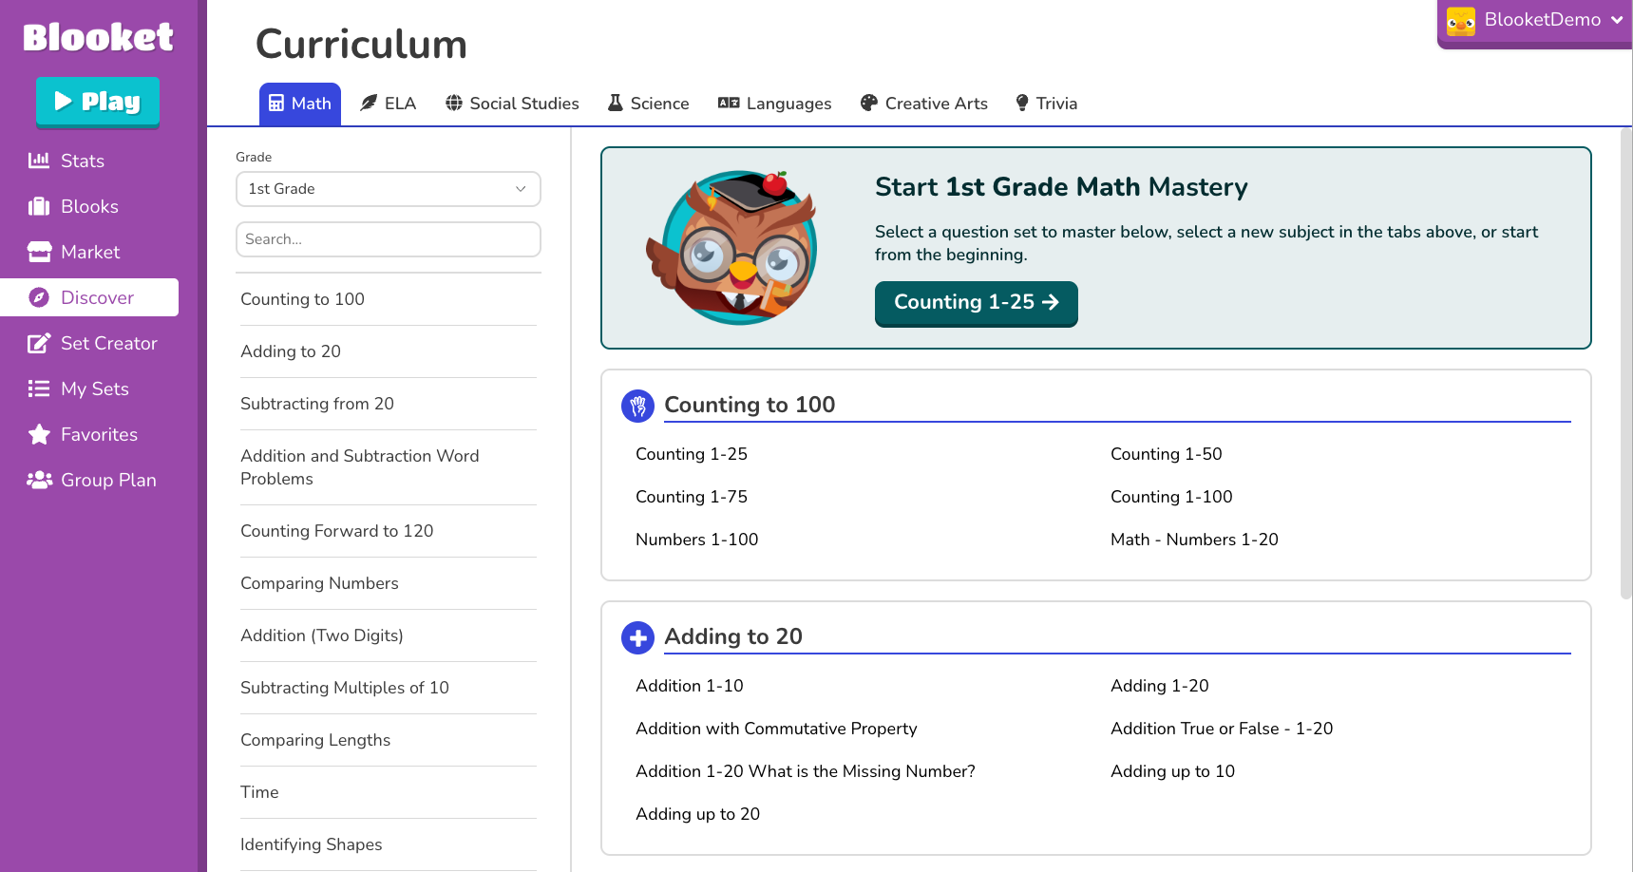Hit the Play button in the sidebar
Screen dimensions: 1633x872
[98, 102]
